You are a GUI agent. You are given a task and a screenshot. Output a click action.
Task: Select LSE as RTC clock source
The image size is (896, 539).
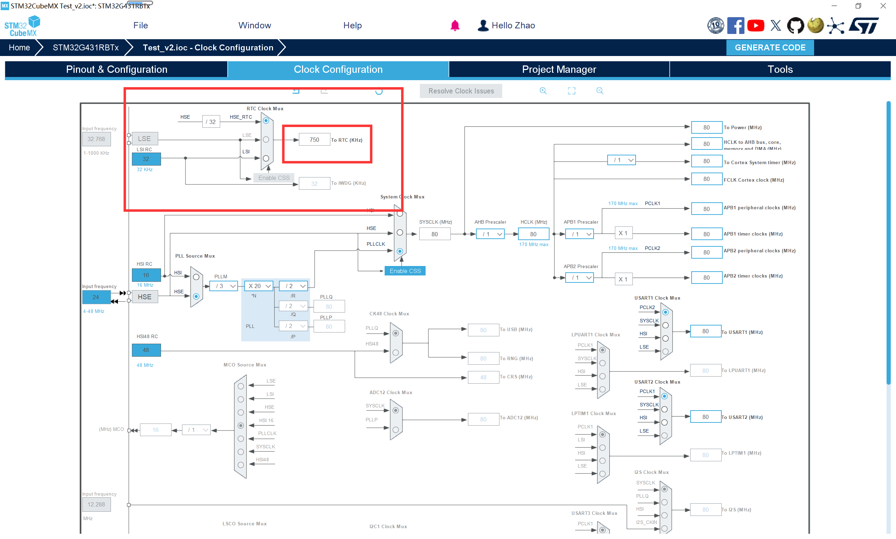pyautogui.click(x=266, y=139)
